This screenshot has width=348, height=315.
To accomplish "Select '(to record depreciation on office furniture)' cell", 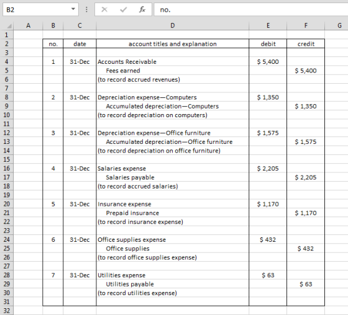I will pyautogui.click(x=173, y=151).
